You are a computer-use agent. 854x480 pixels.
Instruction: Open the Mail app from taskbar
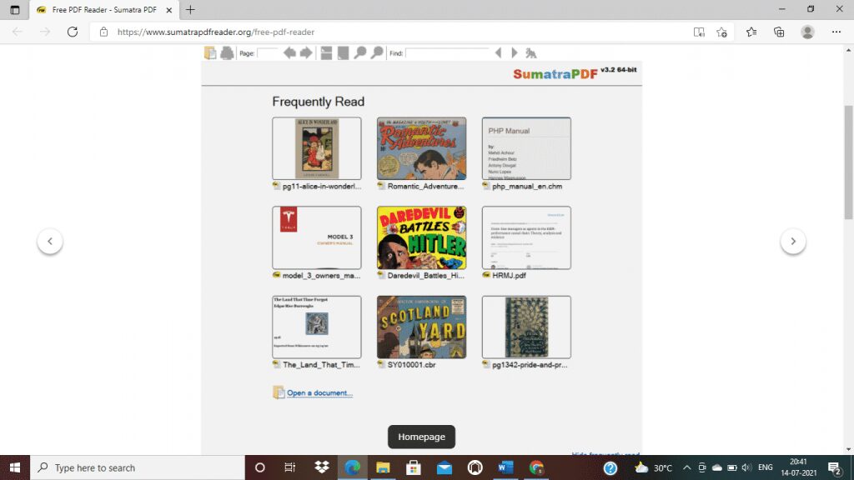click(445, 467)
